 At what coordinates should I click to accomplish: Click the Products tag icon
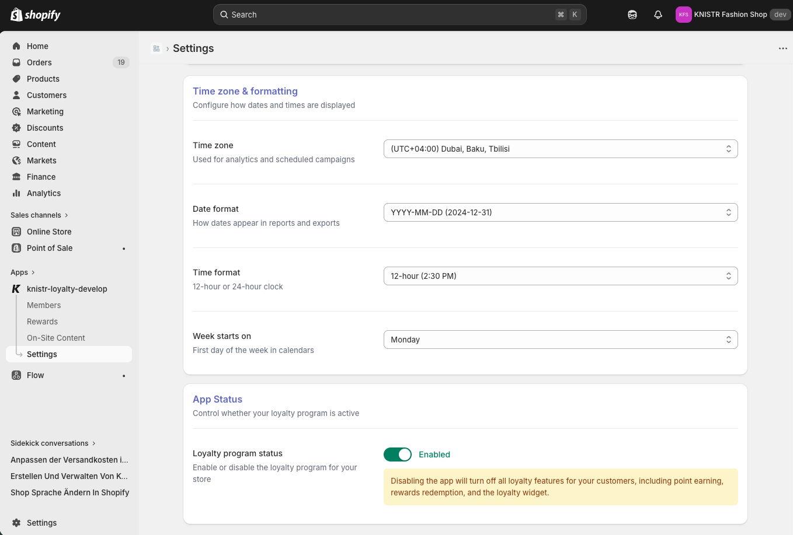(x=16, y=79)
